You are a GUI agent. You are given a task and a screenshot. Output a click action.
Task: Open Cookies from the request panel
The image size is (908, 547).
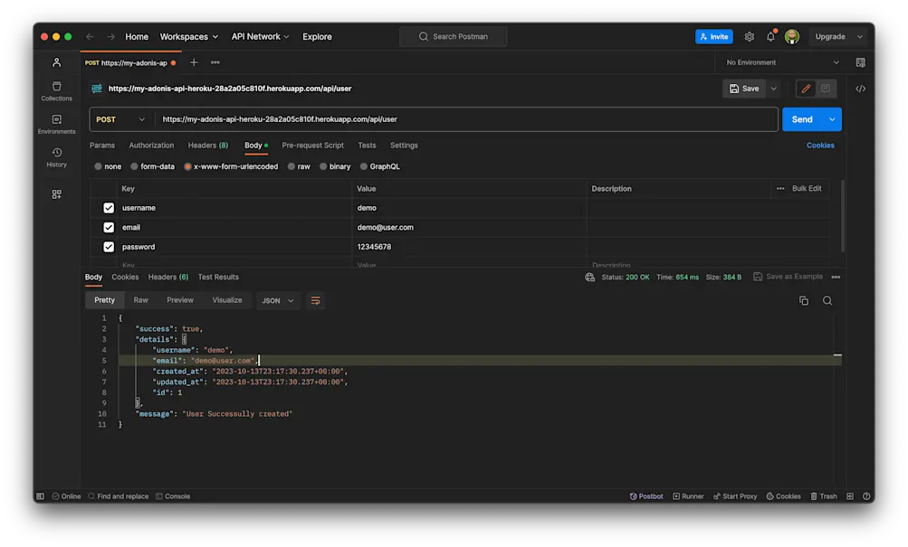(x=819, y=145)
